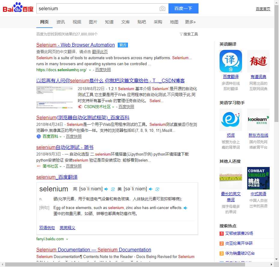This screenshot has width=279, height=267.
Task: Switch to the 资讯 news tab
Action: (60, 22)
